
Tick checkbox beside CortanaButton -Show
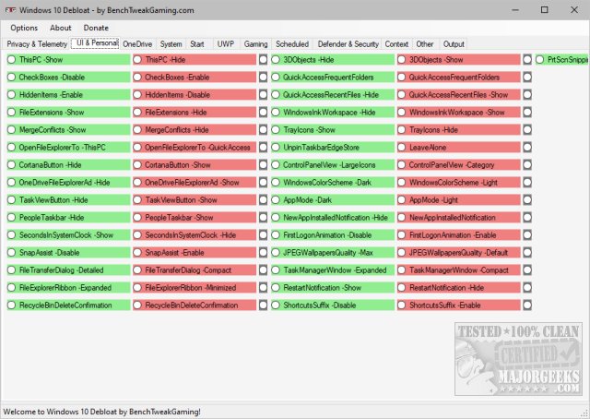click(x=263, y=164)
